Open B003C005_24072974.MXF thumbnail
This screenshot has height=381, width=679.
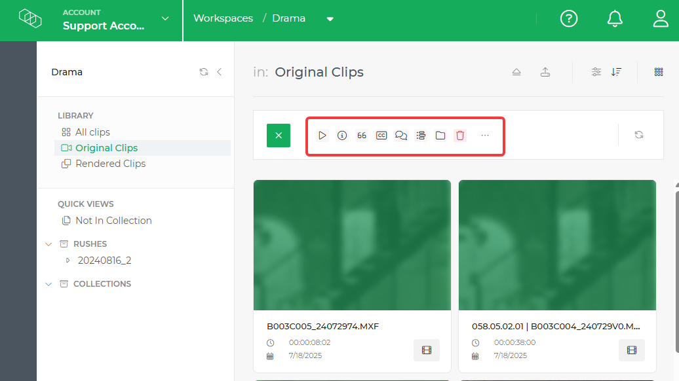pos(352,245)
